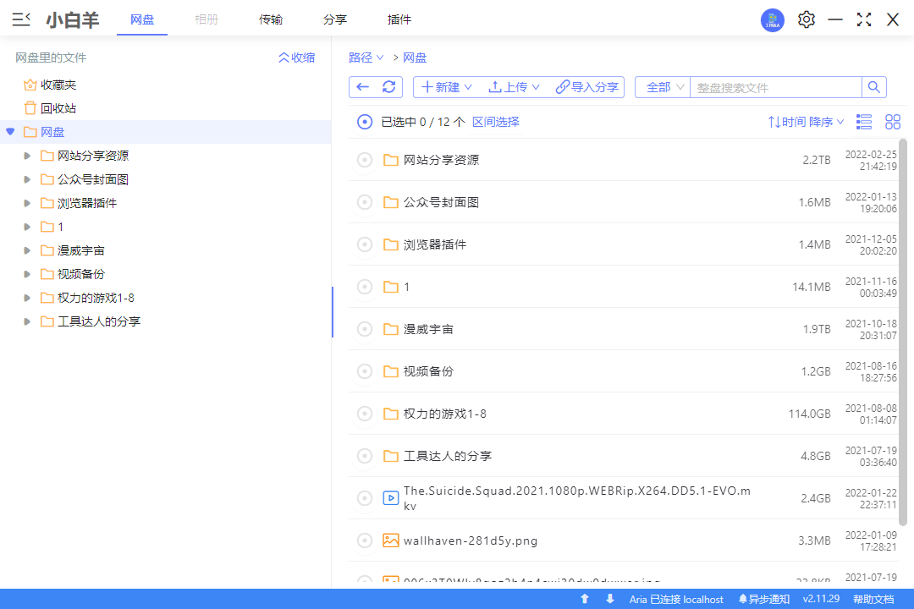Toggle the hamburger sidebar menu icon

[x=21, y=19]
